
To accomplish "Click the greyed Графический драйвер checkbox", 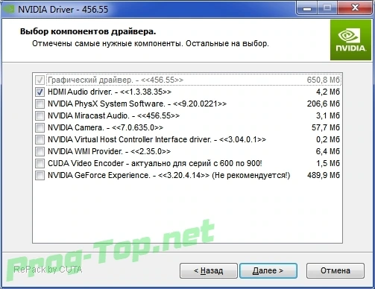I will pyautogui.click(x=40, y=80).
